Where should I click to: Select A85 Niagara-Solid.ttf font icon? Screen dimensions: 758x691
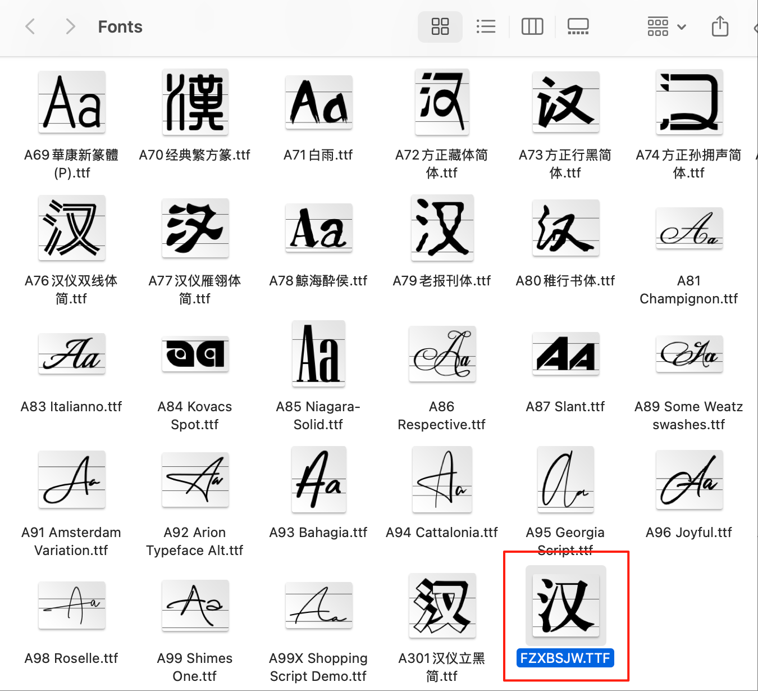point(319,354)
